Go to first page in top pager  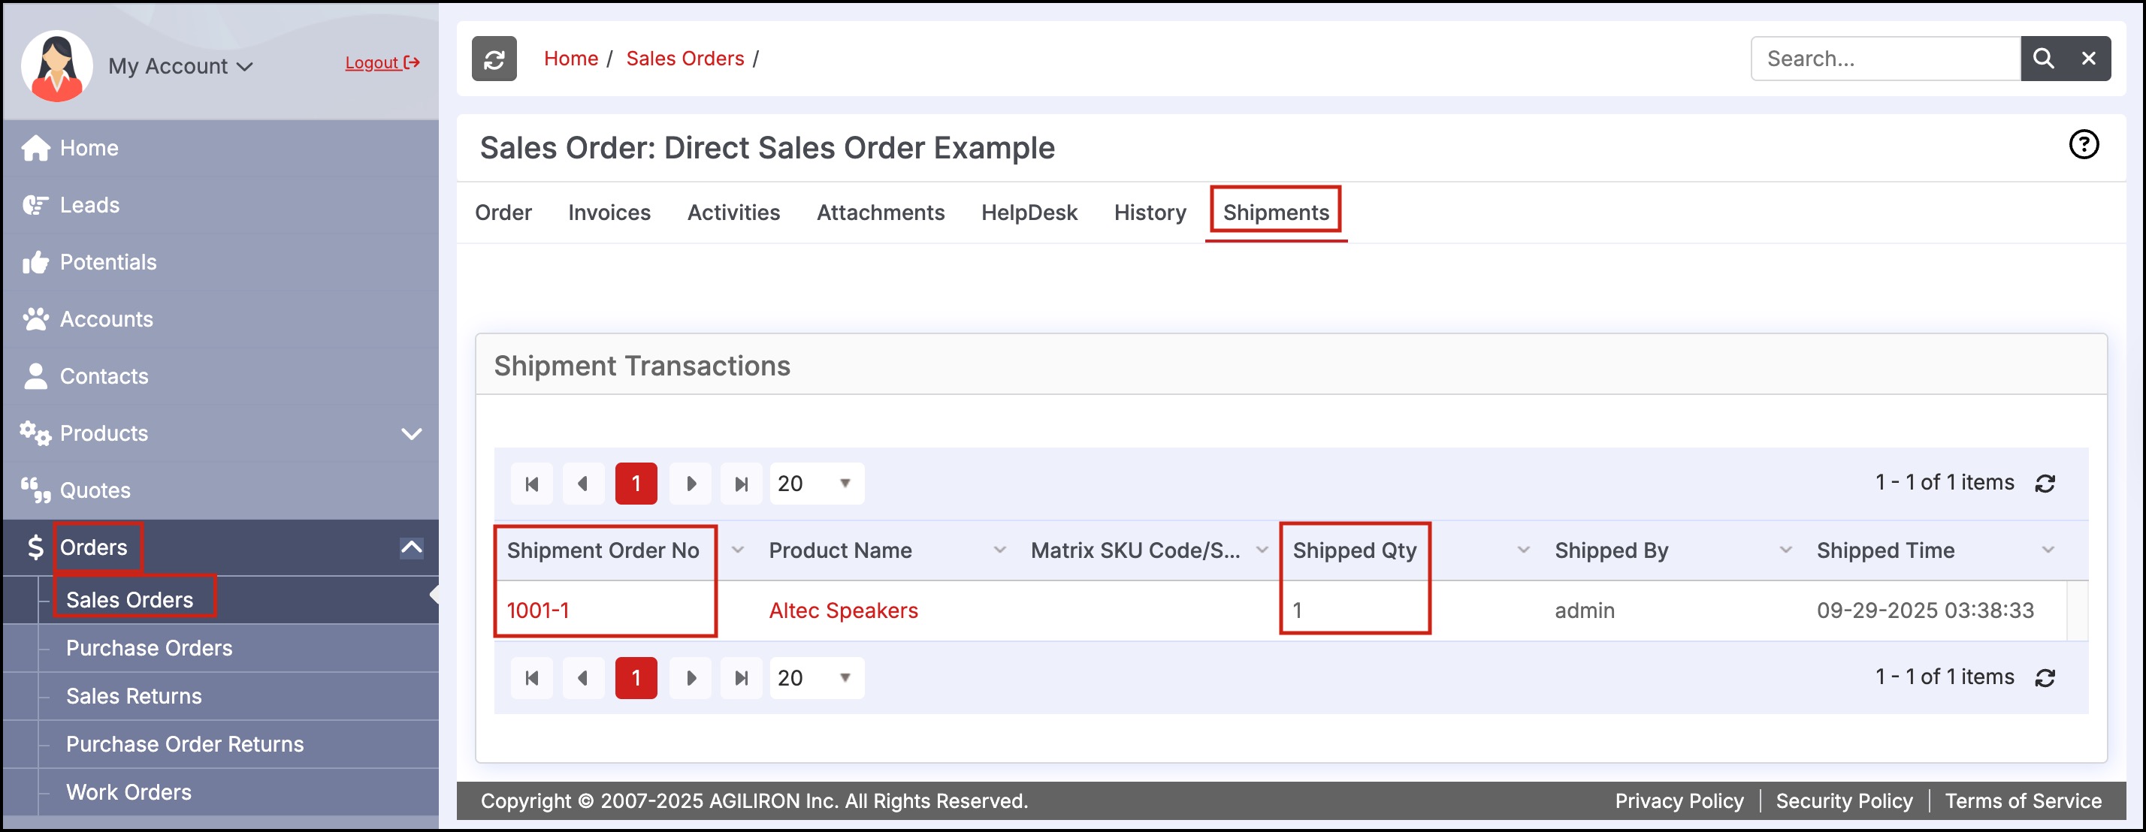pos(531,484)
